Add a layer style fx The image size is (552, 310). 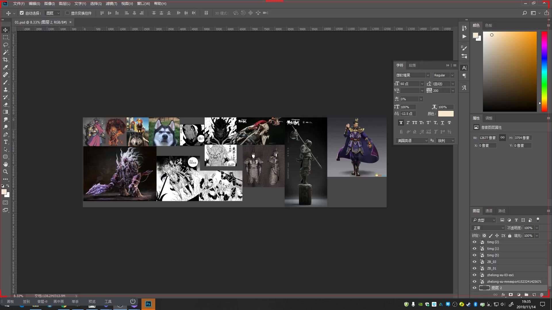[x=503, y=295]
